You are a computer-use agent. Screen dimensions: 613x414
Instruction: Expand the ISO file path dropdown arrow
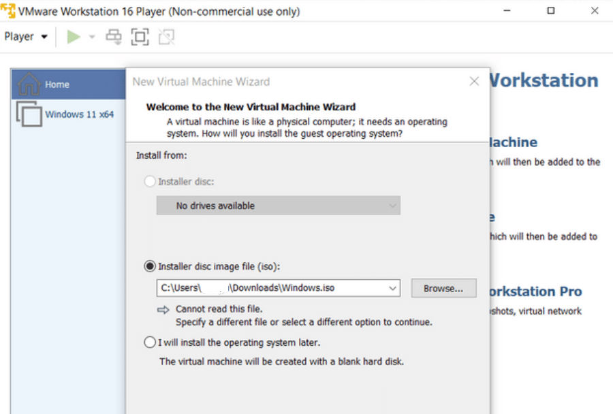[392, 288]
